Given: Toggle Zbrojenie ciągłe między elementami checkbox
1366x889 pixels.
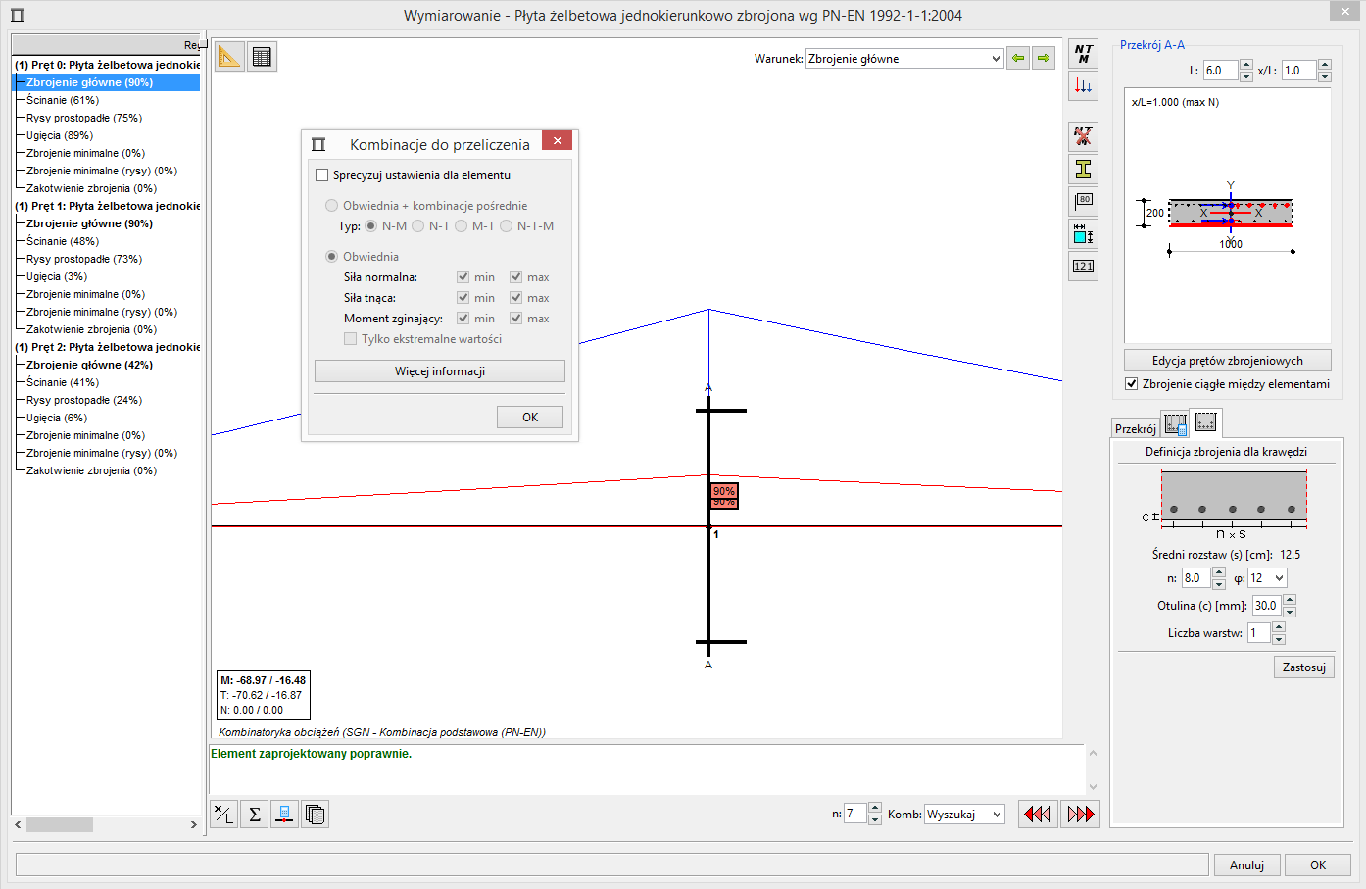Looking at the screenshot, I should pyautogui.click(x=1132, y=384).
